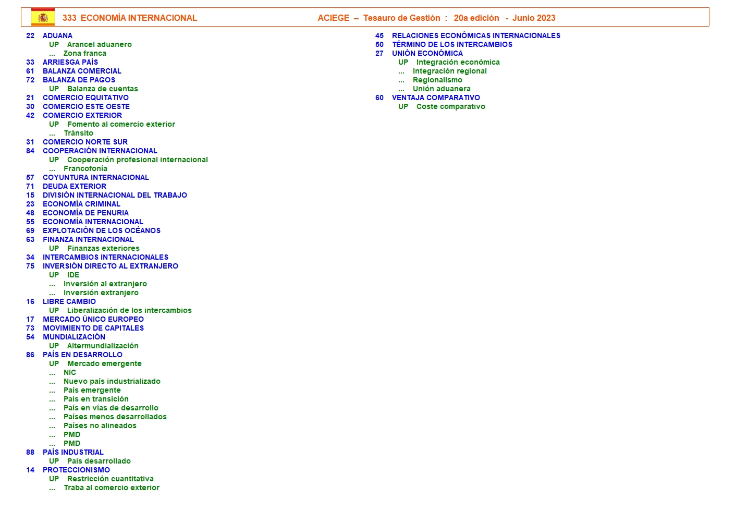This screenshot has width=735, height=511.
Task: Open the ADUANA term link
Action: pyautogui.click(x=57, y=35)
